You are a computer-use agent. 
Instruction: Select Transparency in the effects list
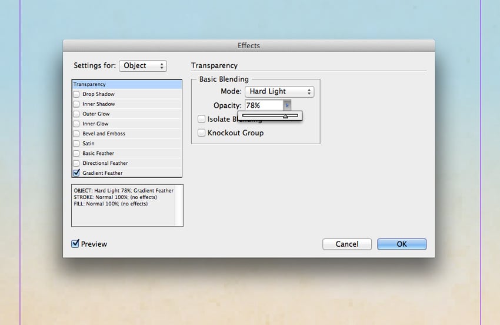tap(127, 84)
